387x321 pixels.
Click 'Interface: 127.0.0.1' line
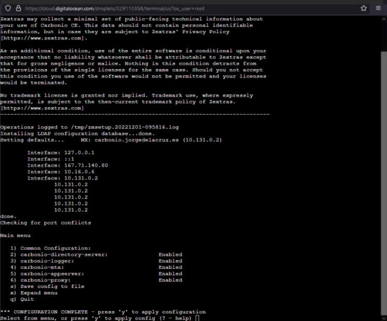(x=61, y=153)
